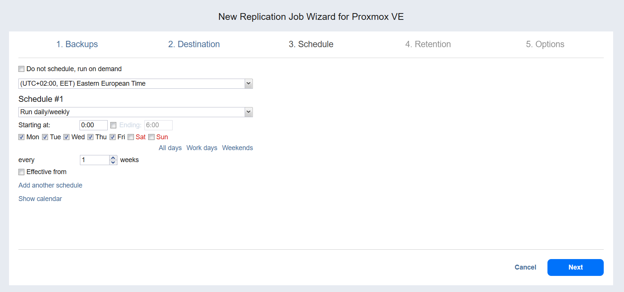This screenshot has width=624, height=292.
Task: Click the Starting at time field
Action: click(x=93, y=125)
